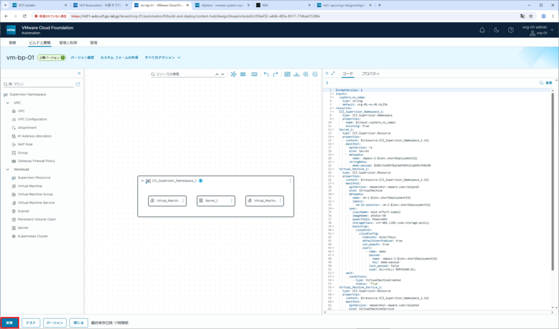The width and height of the screenshot is (559, 329).
Task: Undo the last canvas change
Action: tap(266, 74)
